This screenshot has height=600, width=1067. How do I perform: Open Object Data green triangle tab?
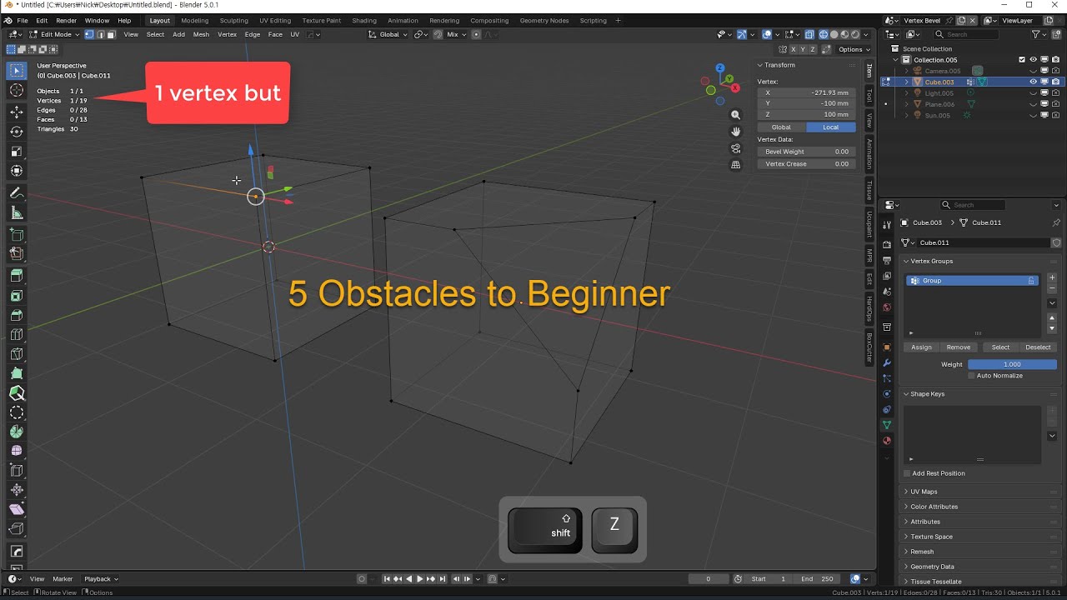887,425
